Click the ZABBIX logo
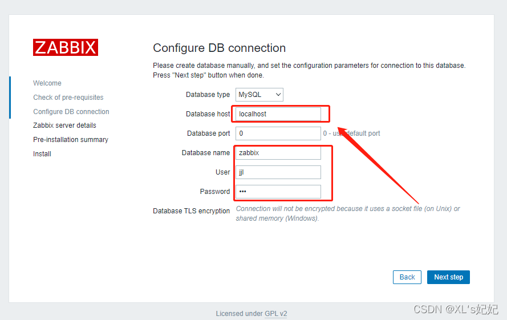This screenshot has width=507, height=320. [x=66, y=47]
